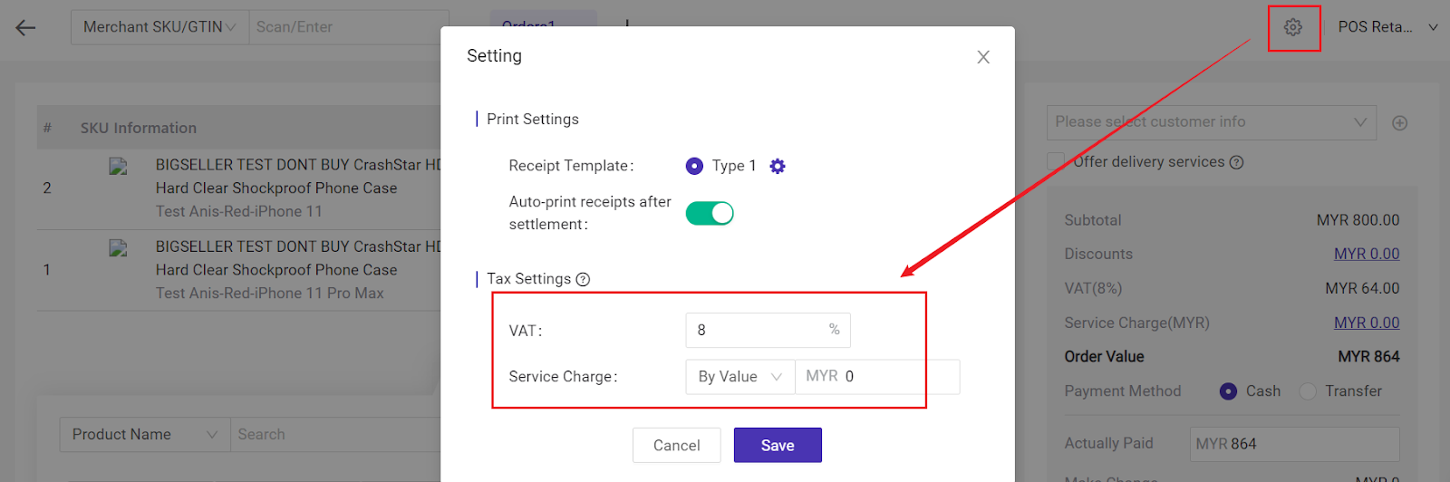Click the back arrow icon

coord(25,27)
